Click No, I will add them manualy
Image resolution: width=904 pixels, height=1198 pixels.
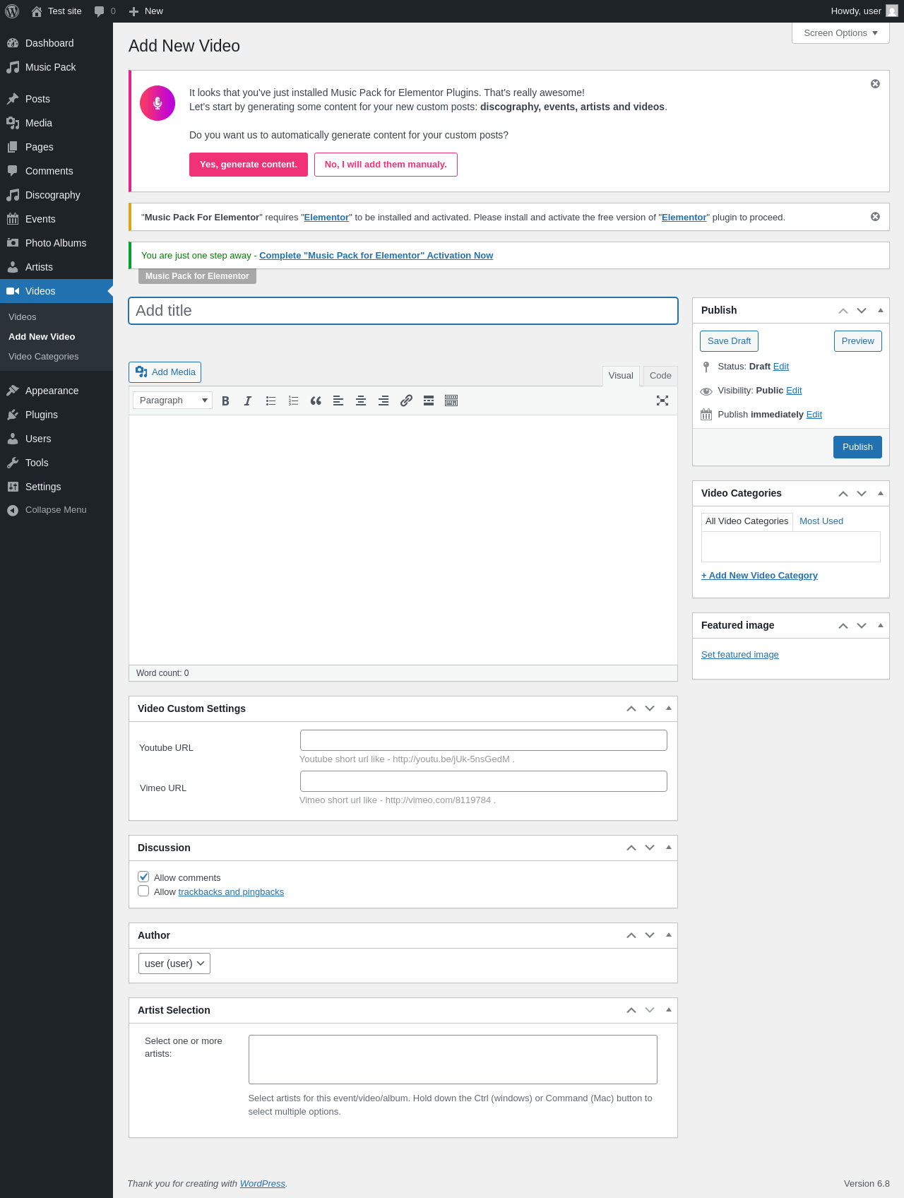[x=386, y=165]
